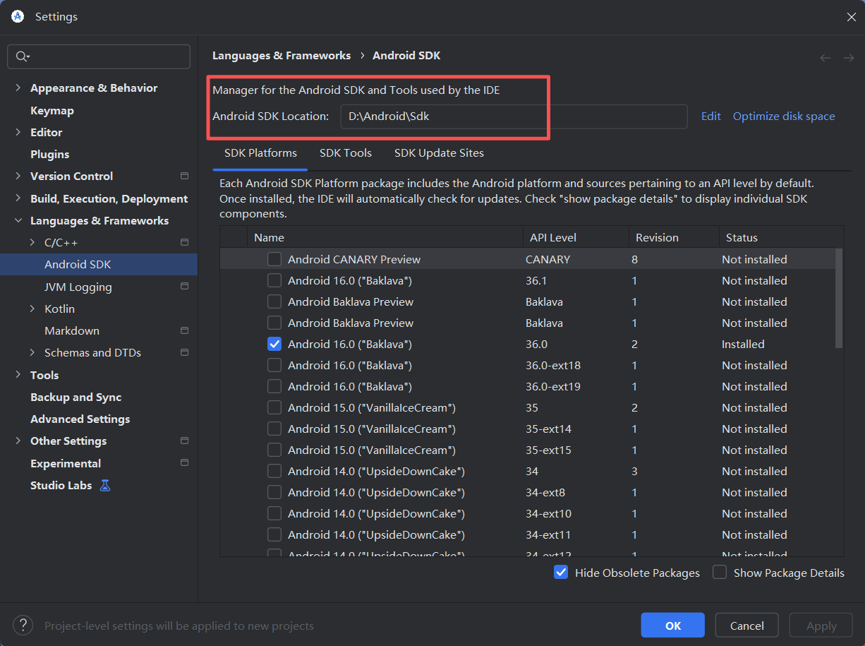Expand Build, Execution, Deployment section
The height and width of the screenshot is (646, 865).
pyautogui.click(x=18, y=198)
